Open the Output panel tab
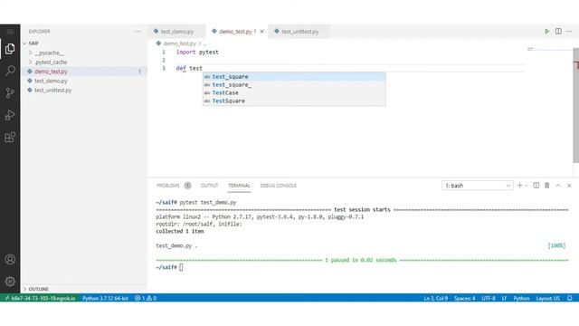Screen dimensions: 579x326 point(209,186)
